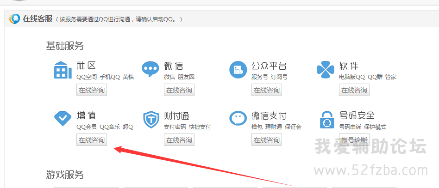Click the 增值 heading
Screen dimensions: 439x188
pyautogui.click(x=86, y=115)
